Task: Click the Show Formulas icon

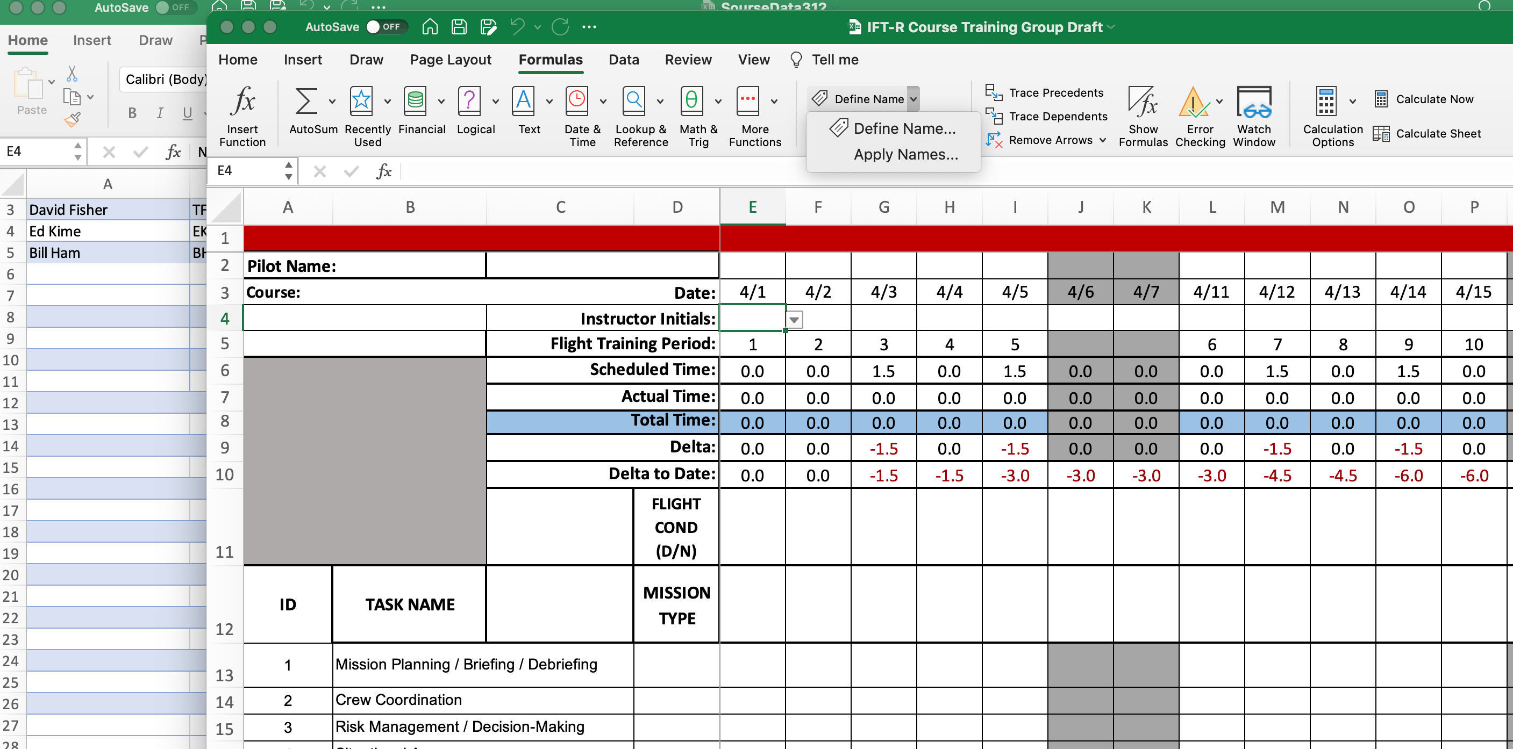Action: (1143, 103)
